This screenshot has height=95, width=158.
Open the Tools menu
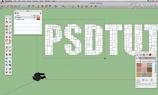click(41, 1)
